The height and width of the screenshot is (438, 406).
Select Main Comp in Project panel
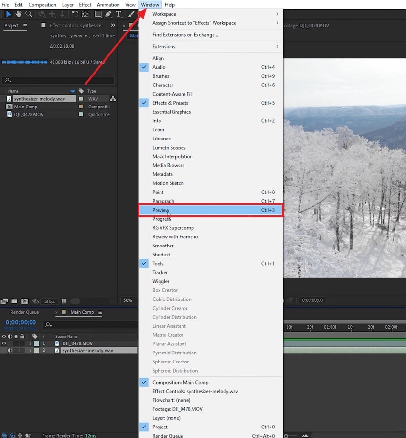(26, 107)
